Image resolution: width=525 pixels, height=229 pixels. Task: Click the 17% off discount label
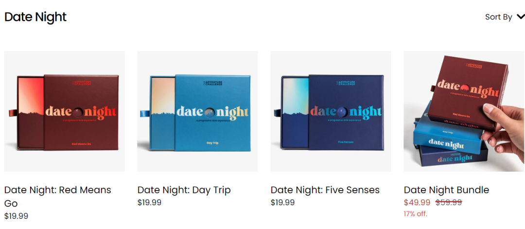[416, 213]
